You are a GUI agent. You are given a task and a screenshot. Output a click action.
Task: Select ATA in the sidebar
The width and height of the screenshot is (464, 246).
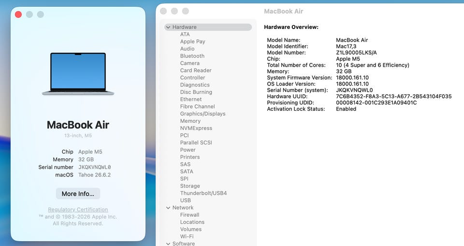tap(185, 34)
